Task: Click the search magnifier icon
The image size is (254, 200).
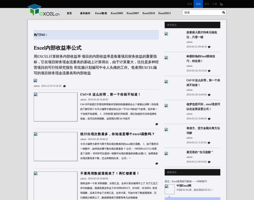Action: 224,12
